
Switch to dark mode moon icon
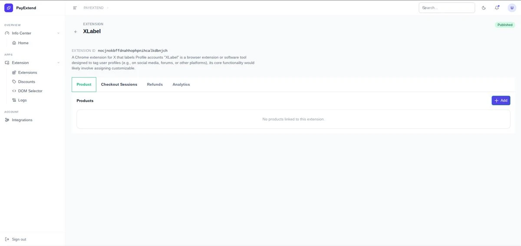pos(484,8)
